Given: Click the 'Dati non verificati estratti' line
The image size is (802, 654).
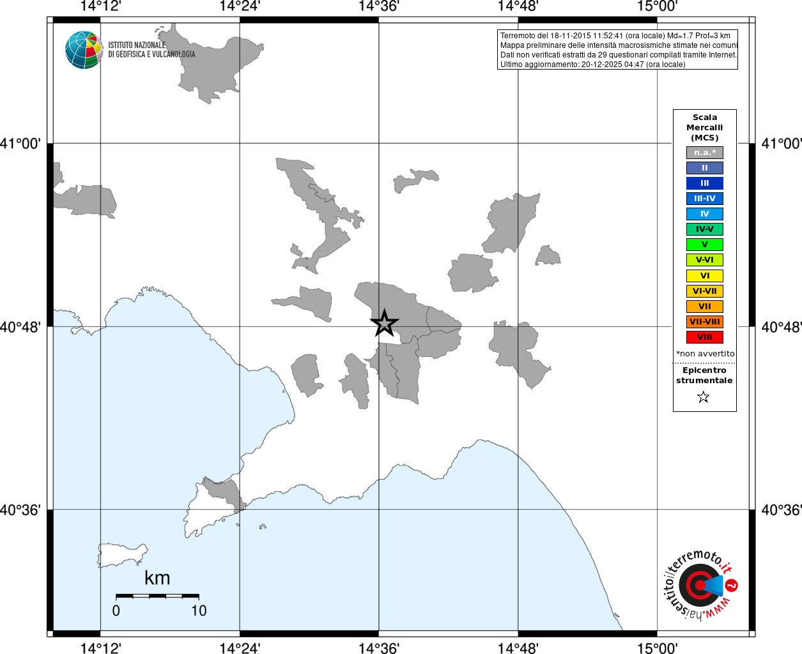Looking at the screenshot, I should 619,55.
